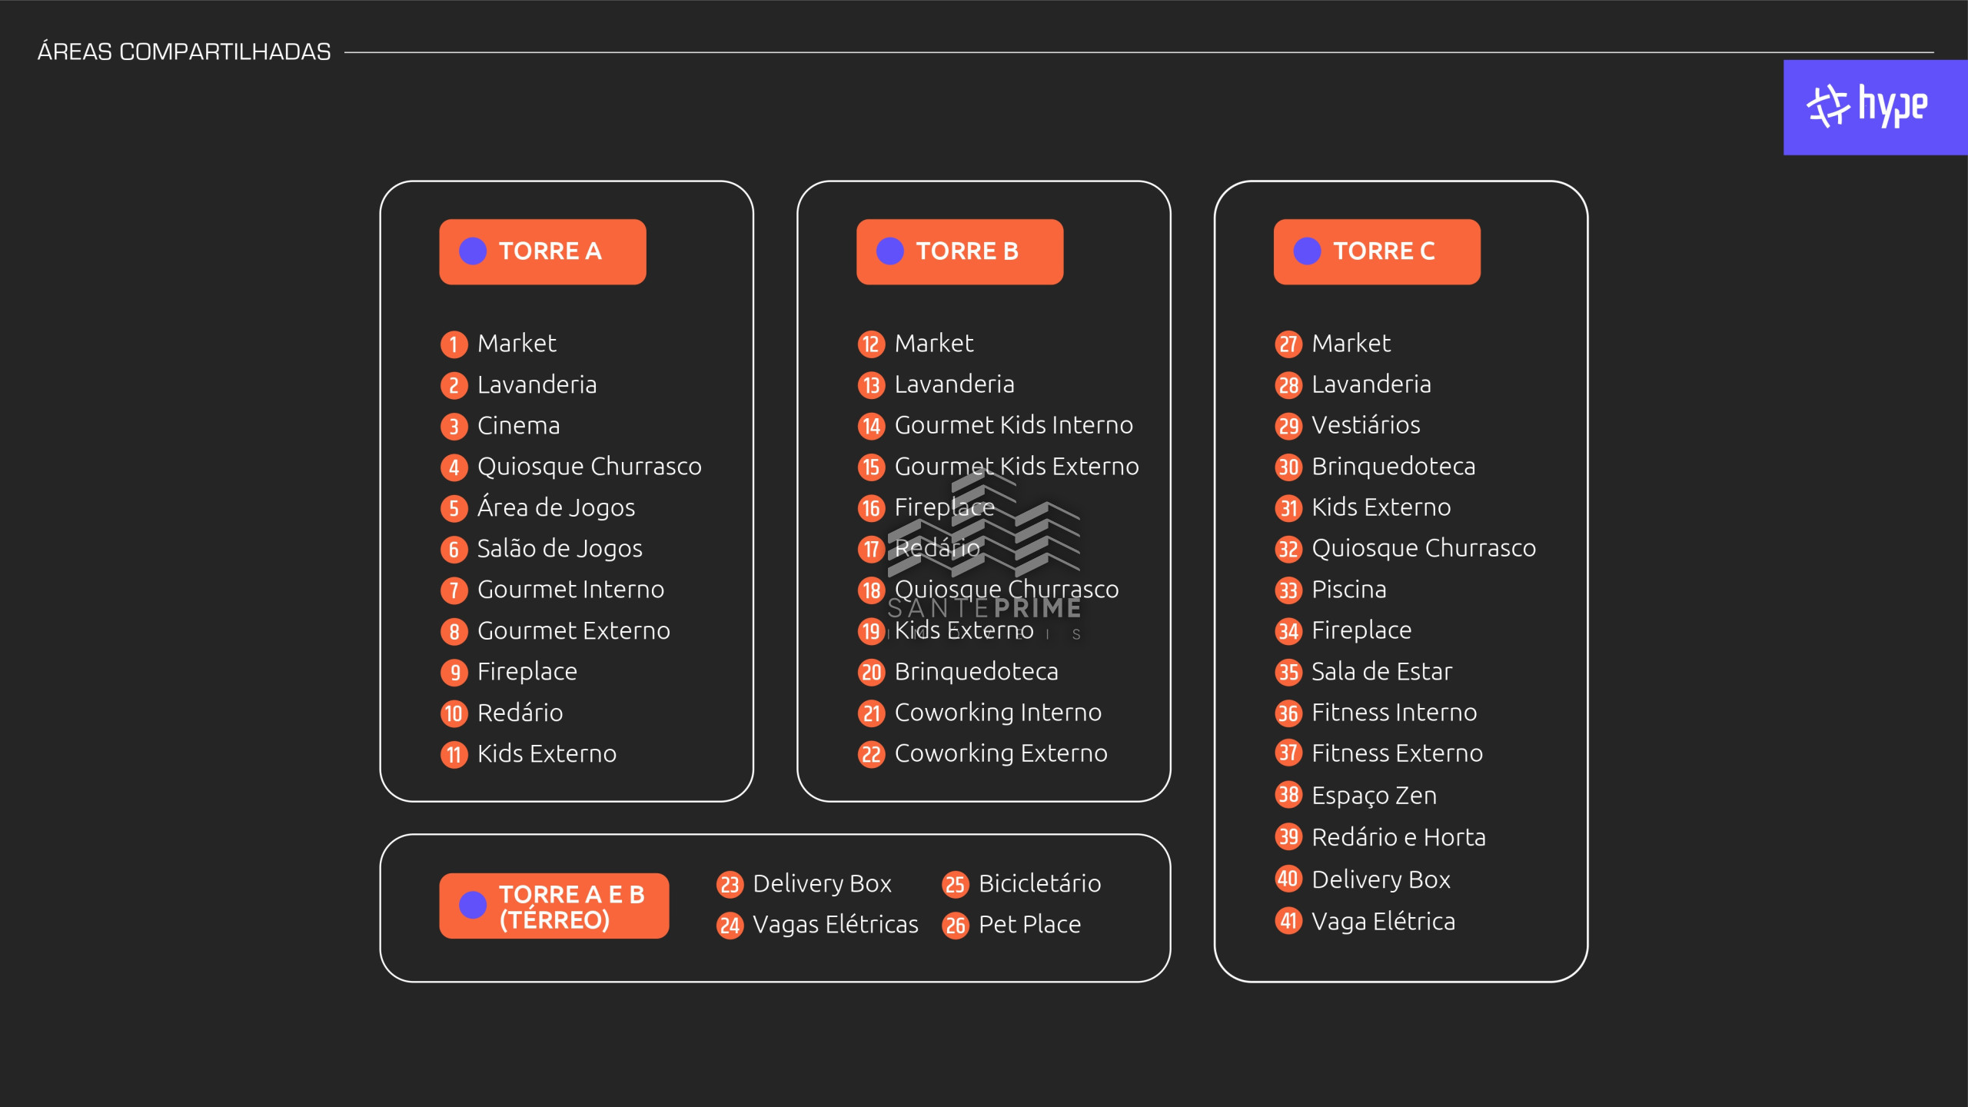Select the TORRE A header button
This screenshot has height=1107, width=1968.
coord(543,252)
